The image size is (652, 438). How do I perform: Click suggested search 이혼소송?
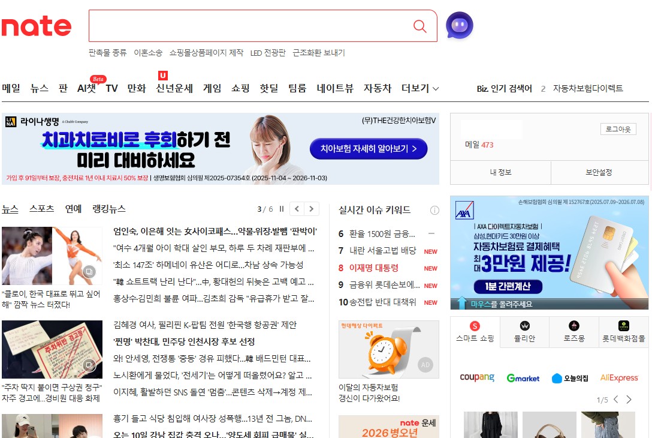click(x=148, y=53)
